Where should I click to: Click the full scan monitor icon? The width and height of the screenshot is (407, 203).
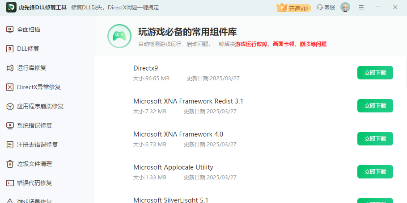pos(9,30)
